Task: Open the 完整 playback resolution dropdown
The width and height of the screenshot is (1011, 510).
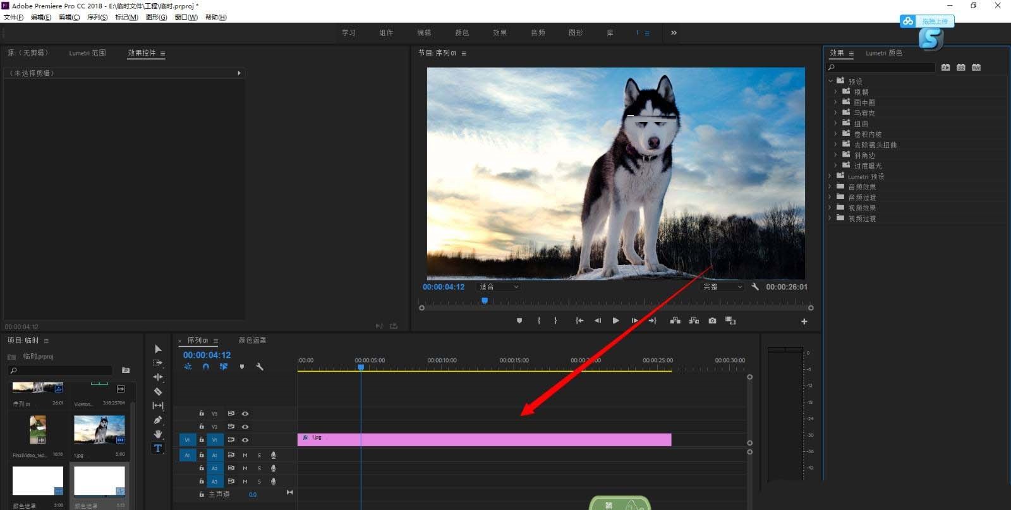Action: (723, 287)
